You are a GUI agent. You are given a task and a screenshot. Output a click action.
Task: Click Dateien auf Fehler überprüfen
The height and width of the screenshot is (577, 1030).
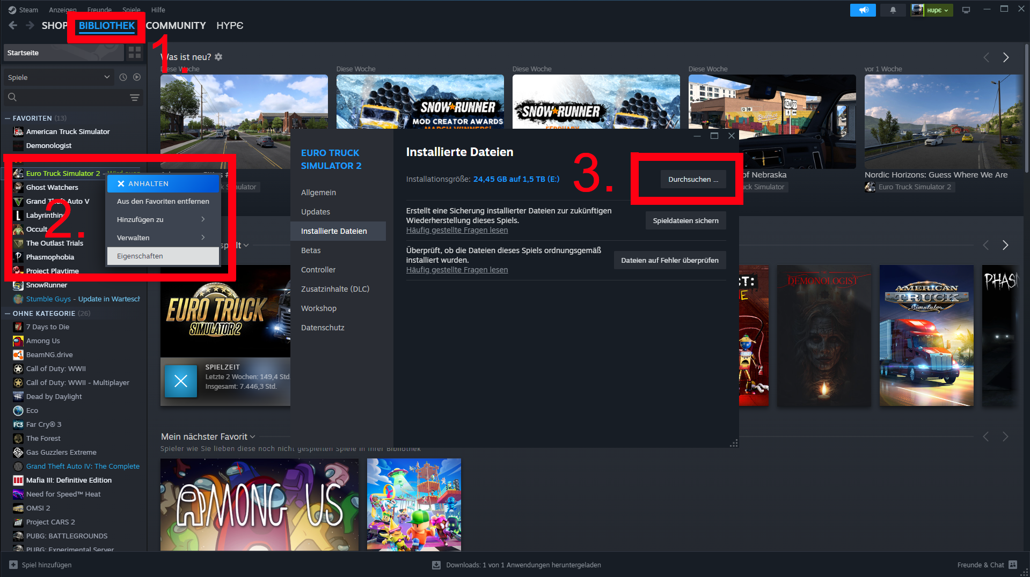669,260
